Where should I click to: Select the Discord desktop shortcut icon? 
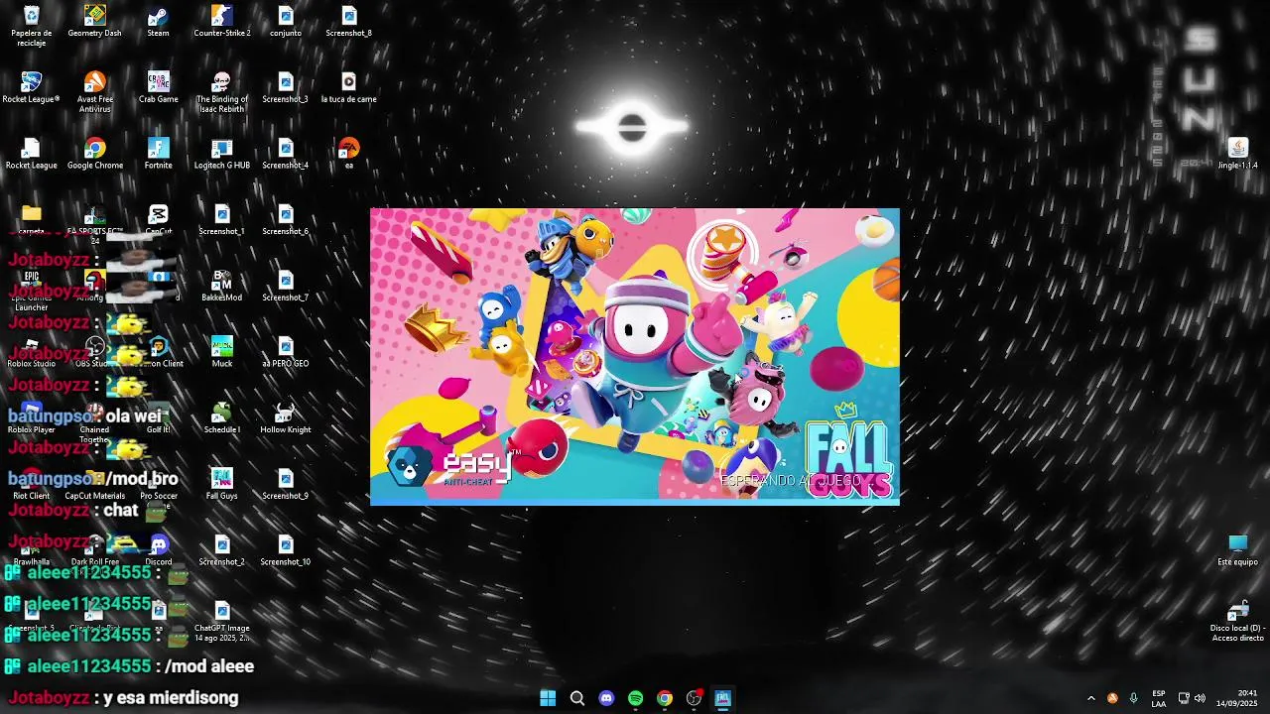[x=159, y=544]
